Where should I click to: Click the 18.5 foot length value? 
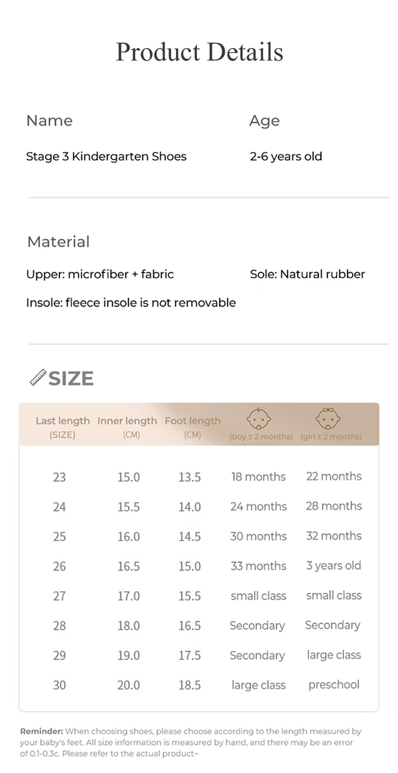189,685
